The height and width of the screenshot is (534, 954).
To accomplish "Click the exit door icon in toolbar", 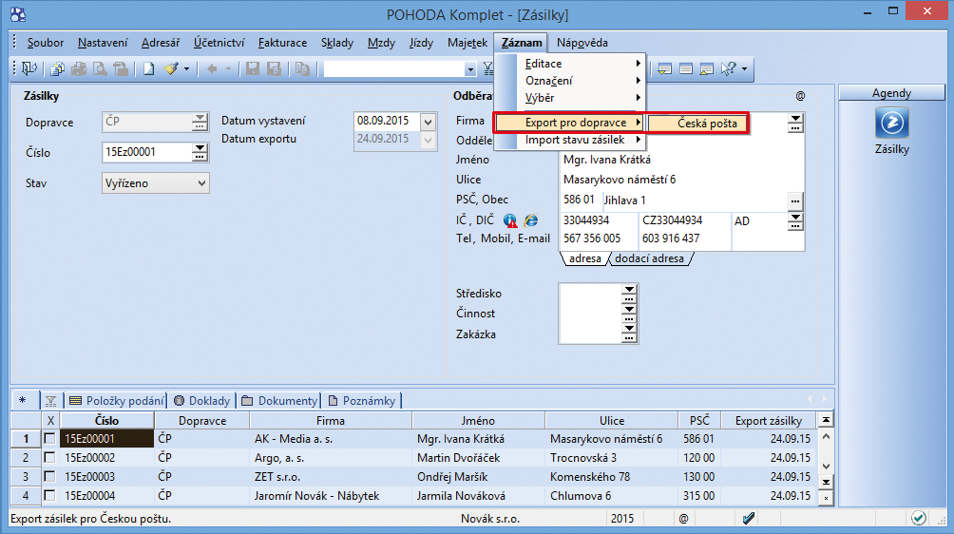I will tap(29, 68).
